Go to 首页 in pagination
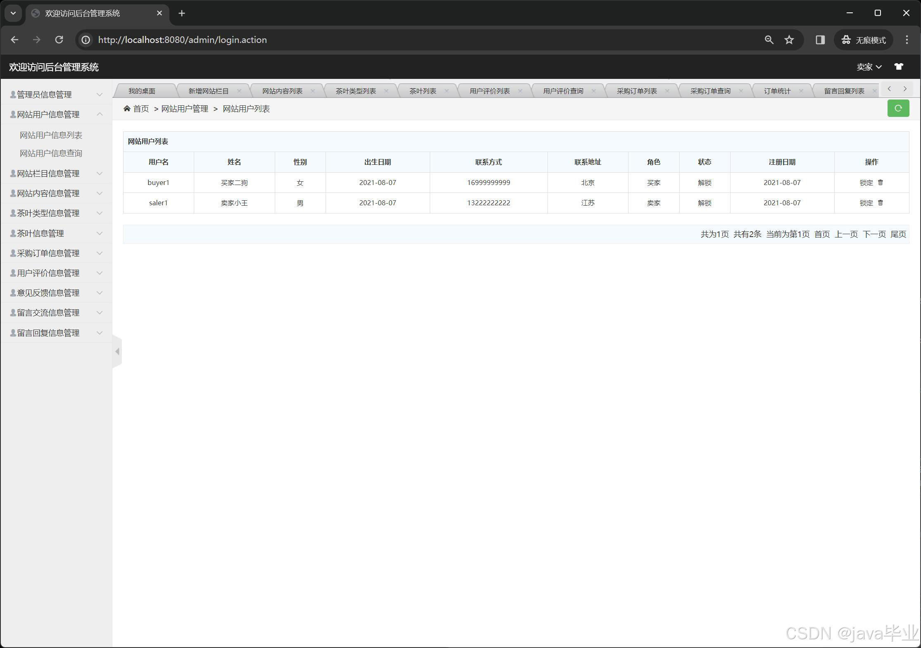 coord(822,234)
